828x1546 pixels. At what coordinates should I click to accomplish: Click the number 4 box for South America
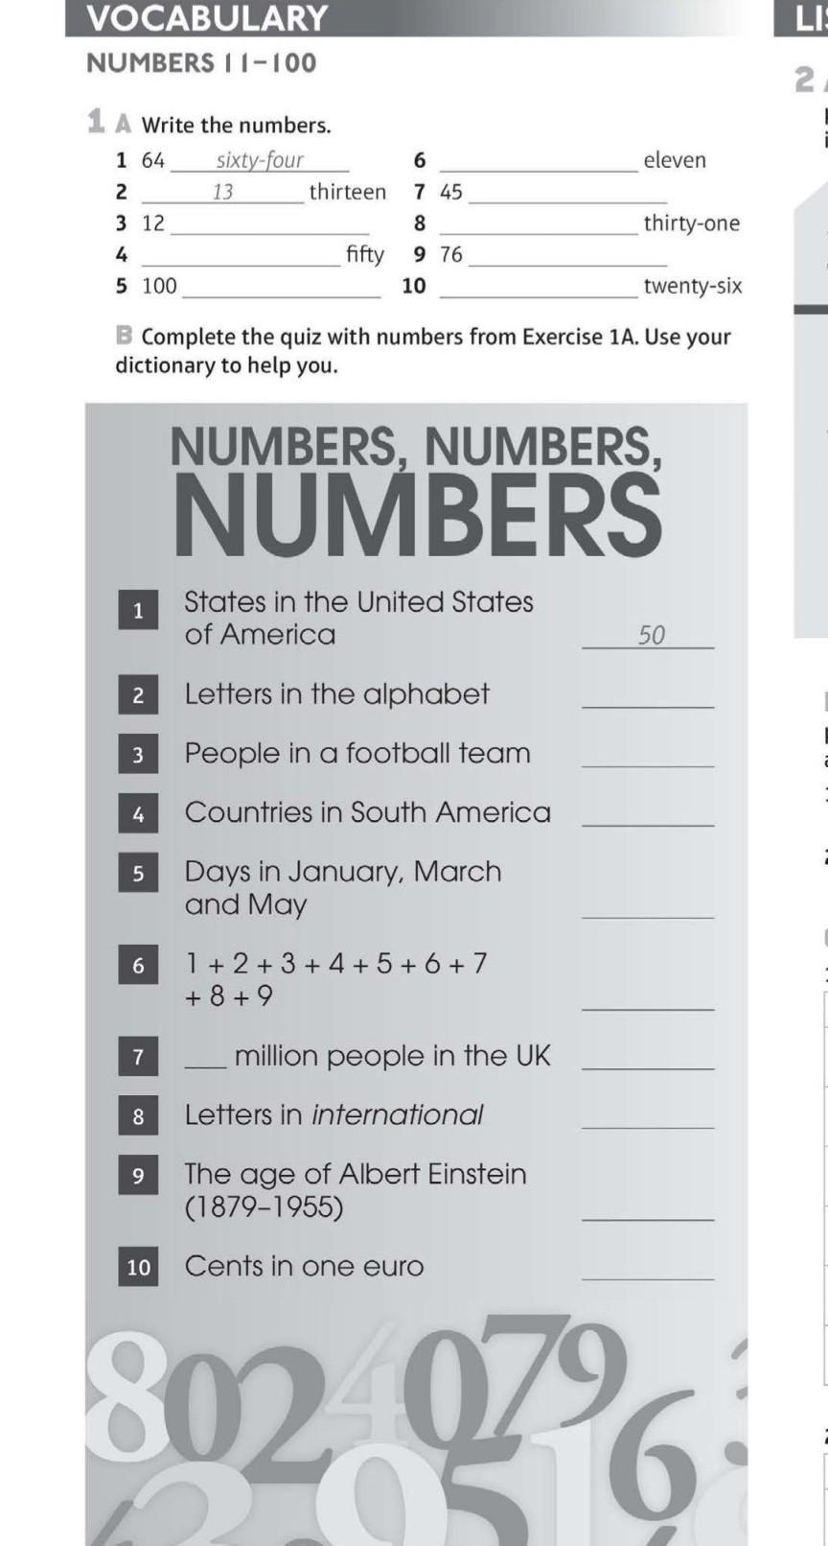pos(138,814)
